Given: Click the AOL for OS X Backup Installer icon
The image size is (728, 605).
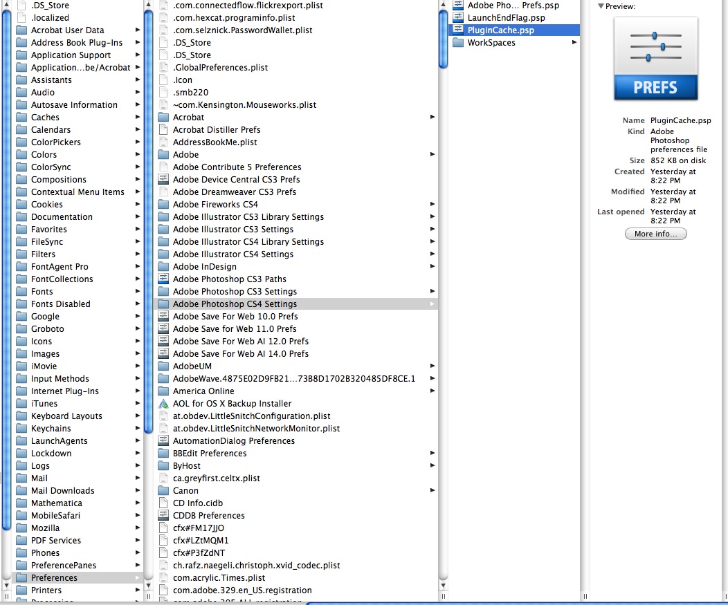Looking at the screenshot, I should click(163, 404).
